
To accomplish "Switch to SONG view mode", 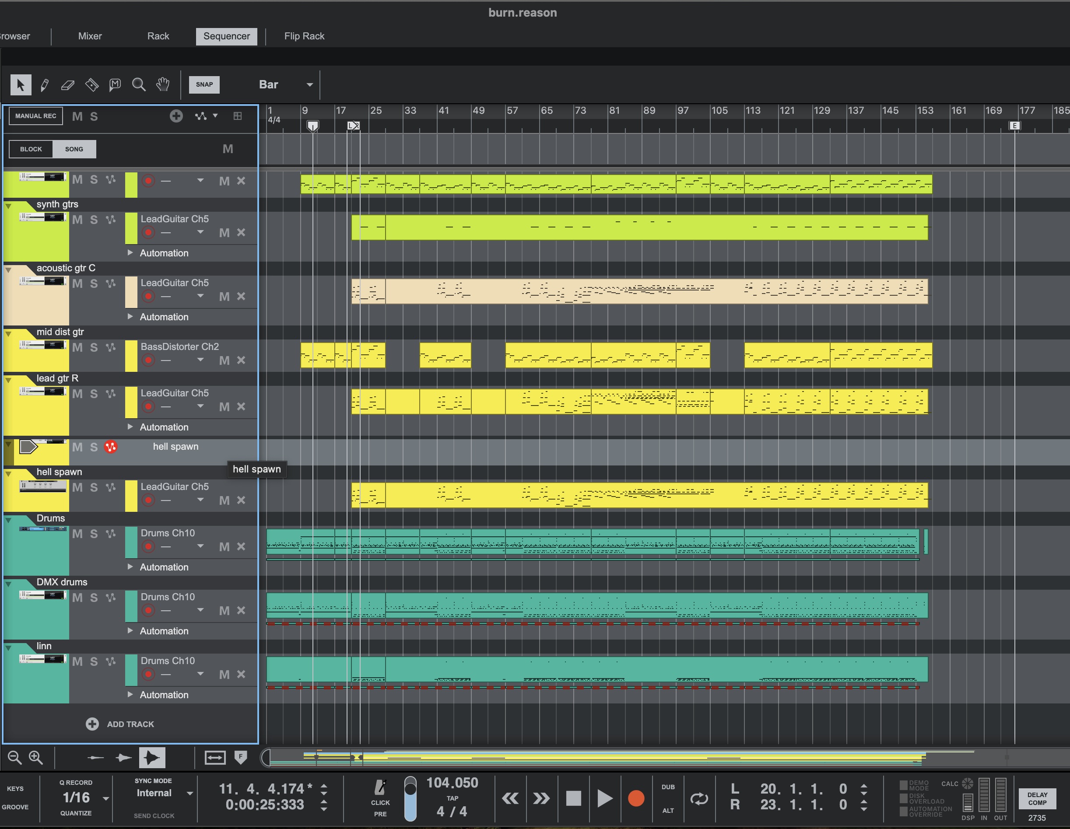I will click(x=74, y=149).
